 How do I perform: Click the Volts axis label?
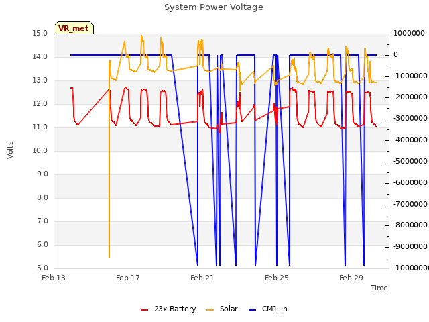(10, 150)
